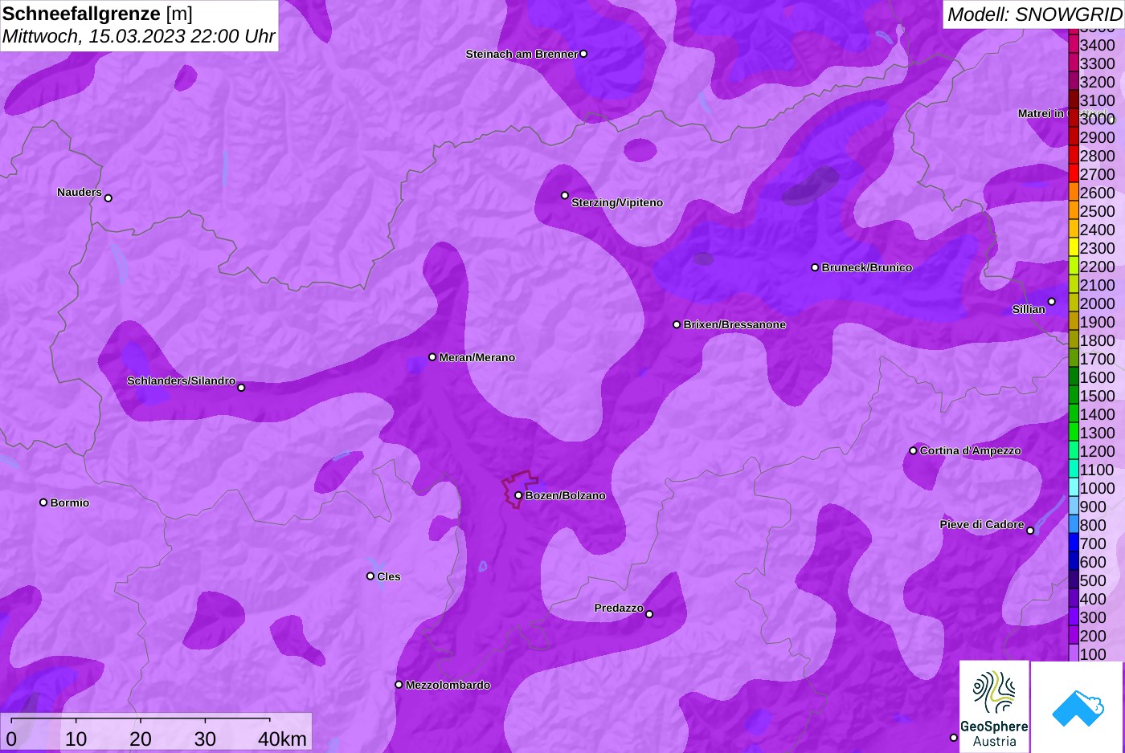Image resolution: width=1125 pixels, height=753 pixels.
Task: Click the Mezzolombardo marker dot
Action: pyautogui.click(x=399, y=685)
